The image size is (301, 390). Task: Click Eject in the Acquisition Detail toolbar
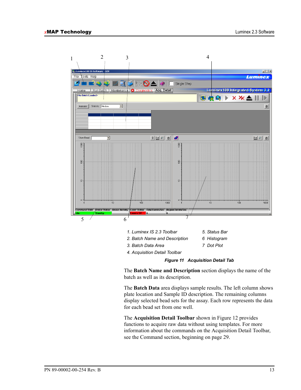click(249, 98)
